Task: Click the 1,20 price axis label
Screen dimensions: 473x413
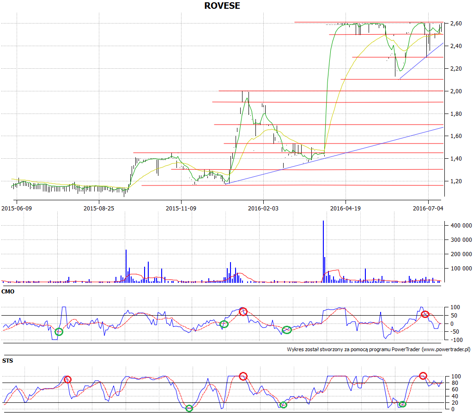Action: click(x=456, y=181)
